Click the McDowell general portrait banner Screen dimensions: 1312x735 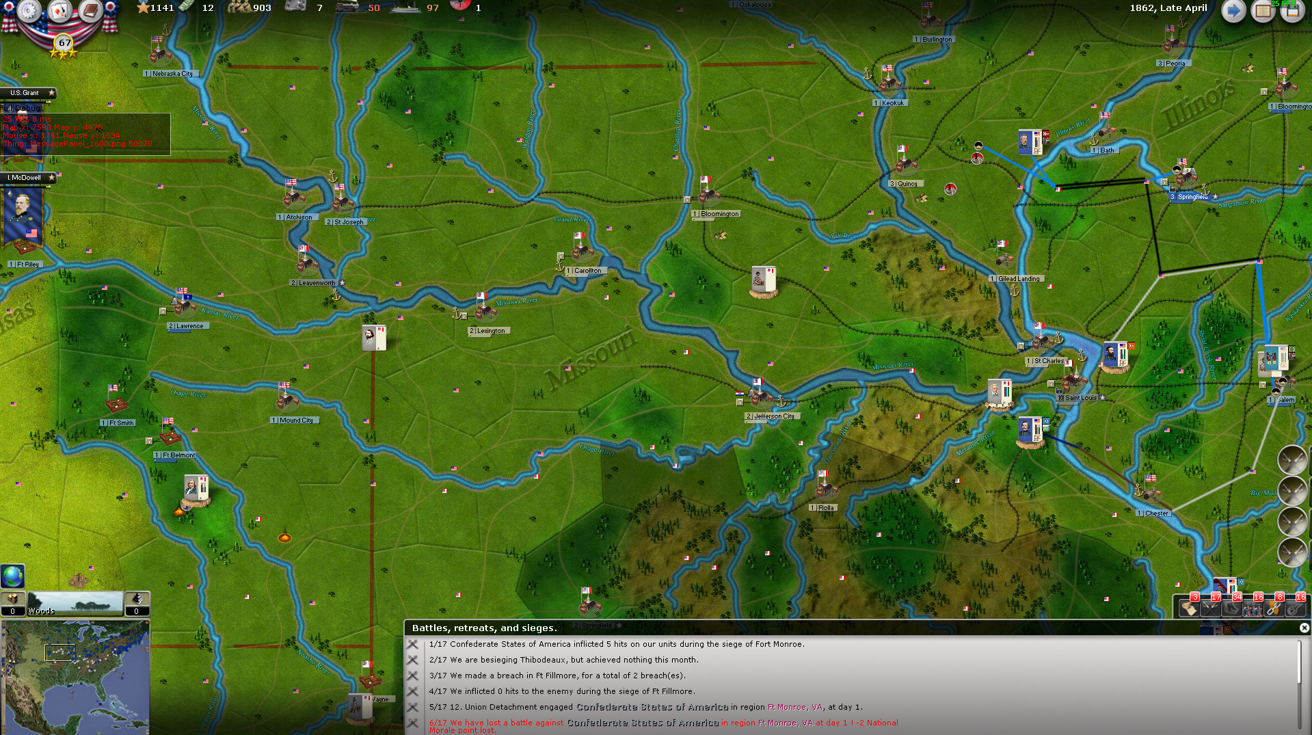point(23,217)
